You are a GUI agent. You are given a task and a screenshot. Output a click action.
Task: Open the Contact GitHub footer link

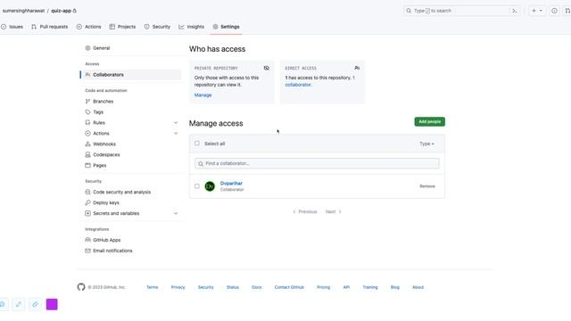[289, 287]
